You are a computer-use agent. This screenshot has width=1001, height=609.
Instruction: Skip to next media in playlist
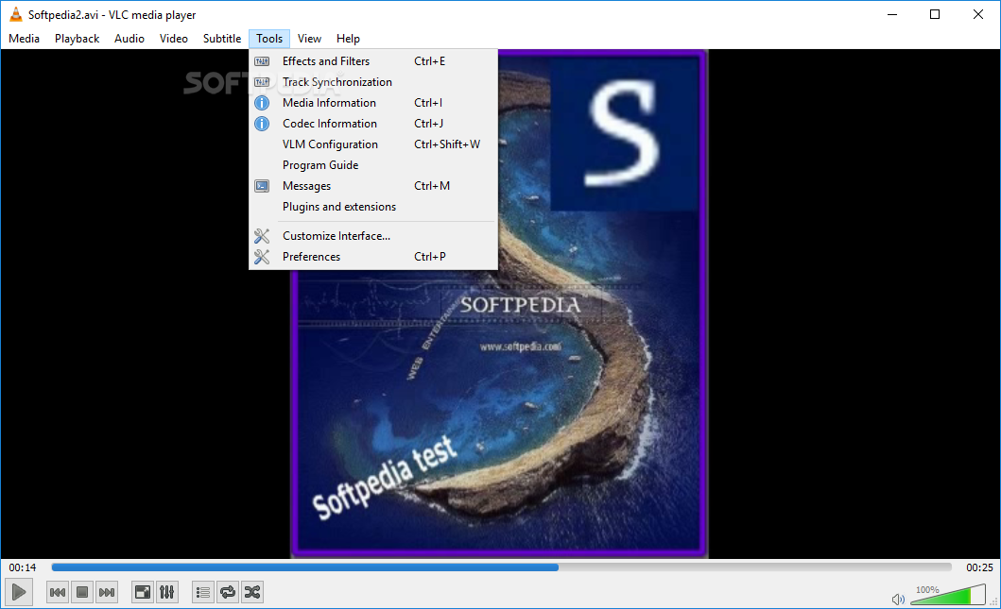[x=107, y=592]
